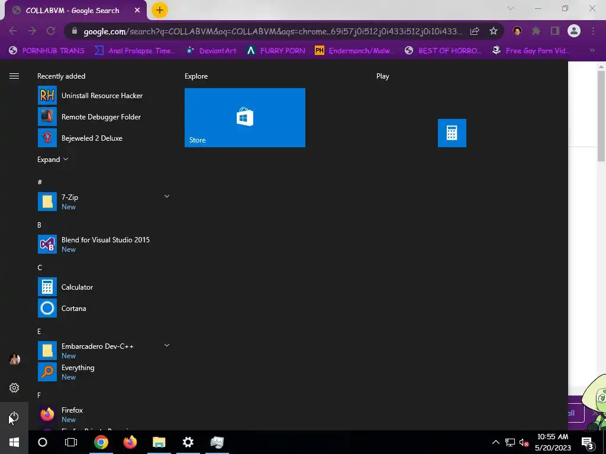Open the Embarcadero Dev-C++ folder

click(104, 351)
